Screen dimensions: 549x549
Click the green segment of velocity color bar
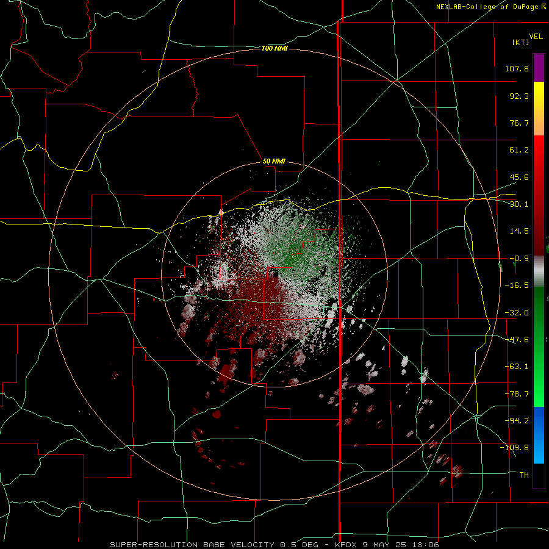[539, 346]
